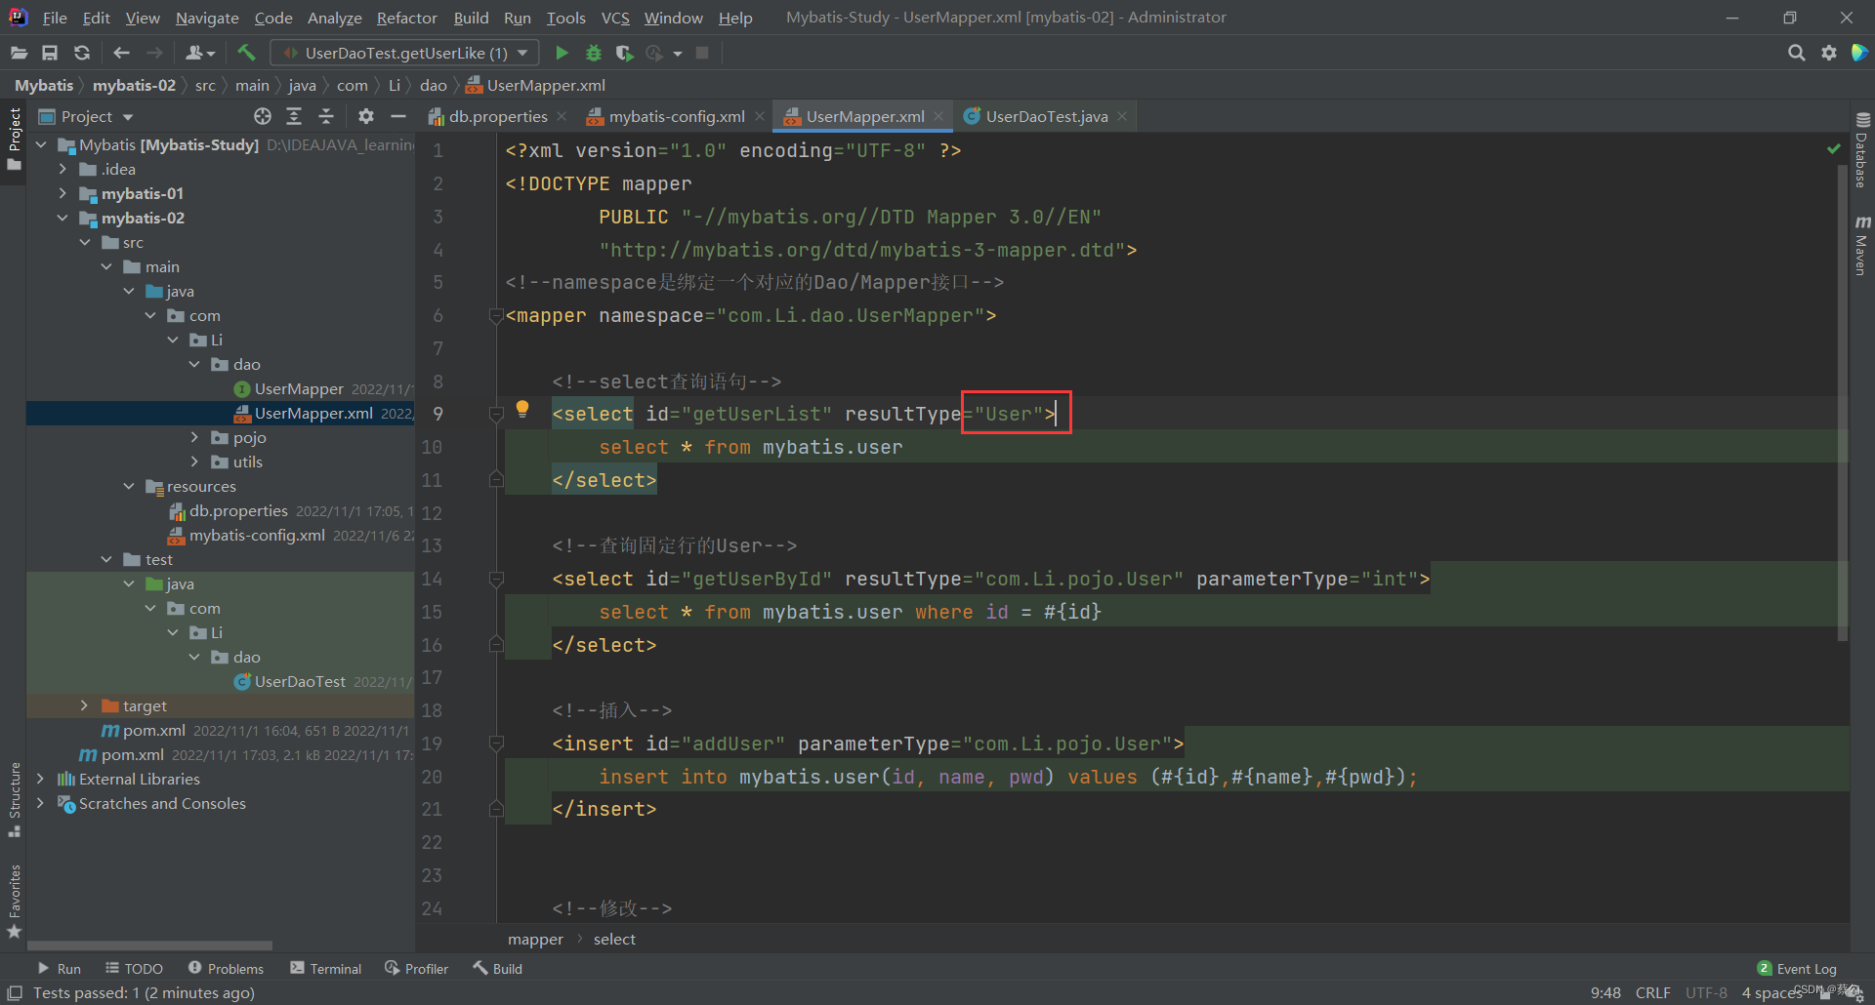Expand the mybatis-01 module node
This screenshot has width=1875, height=1005.
click(x=62, y=193)
